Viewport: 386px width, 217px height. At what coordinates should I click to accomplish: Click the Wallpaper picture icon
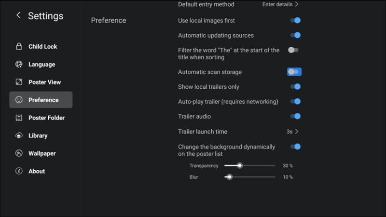click(19, 153)
